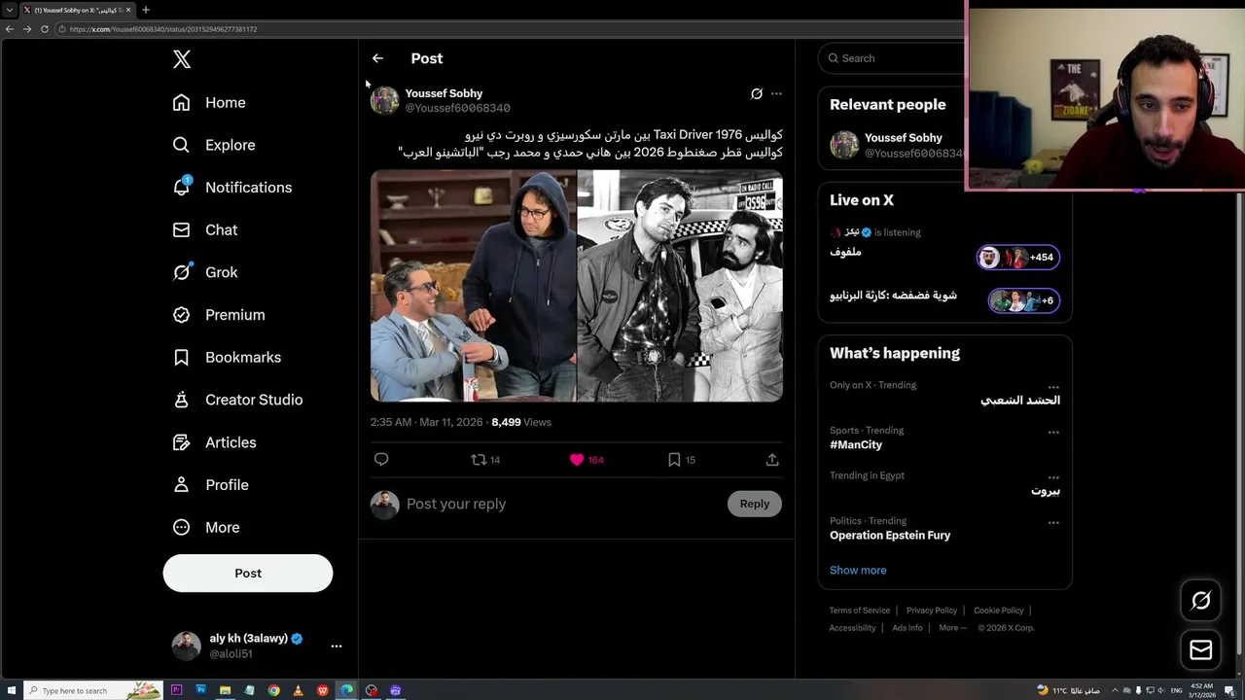Click share icon on the post

(x=772, y=460)
